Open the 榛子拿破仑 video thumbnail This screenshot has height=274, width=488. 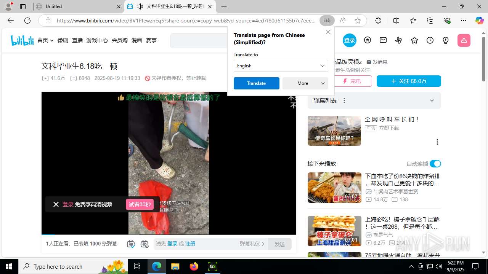(334, 231)
